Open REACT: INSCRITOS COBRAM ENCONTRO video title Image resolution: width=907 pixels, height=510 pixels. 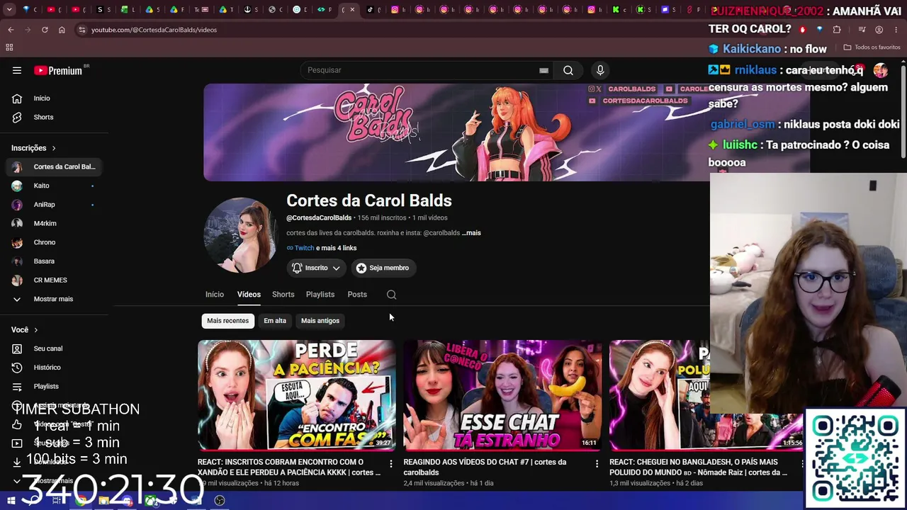click(x=289, y=467)
